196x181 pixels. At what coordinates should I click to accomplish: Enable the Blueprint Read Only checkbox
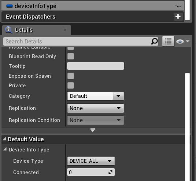pos(71,56)
